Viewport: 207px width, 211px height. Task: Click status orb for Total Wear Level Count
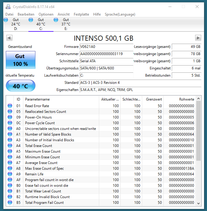click(x=10, y=191)
